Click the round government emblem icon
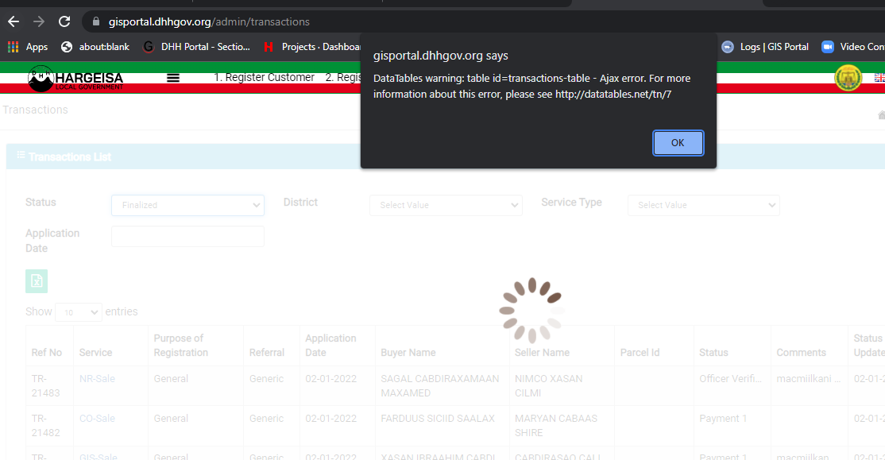The height and width of the screenshot is (460, 885). coord(848,78)
